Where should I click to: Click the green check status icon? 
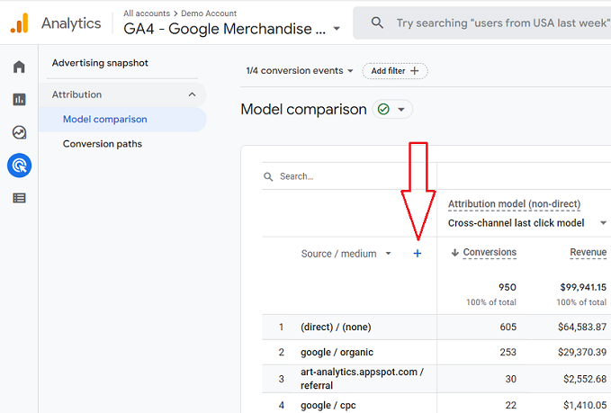click(x=384, y=109)
